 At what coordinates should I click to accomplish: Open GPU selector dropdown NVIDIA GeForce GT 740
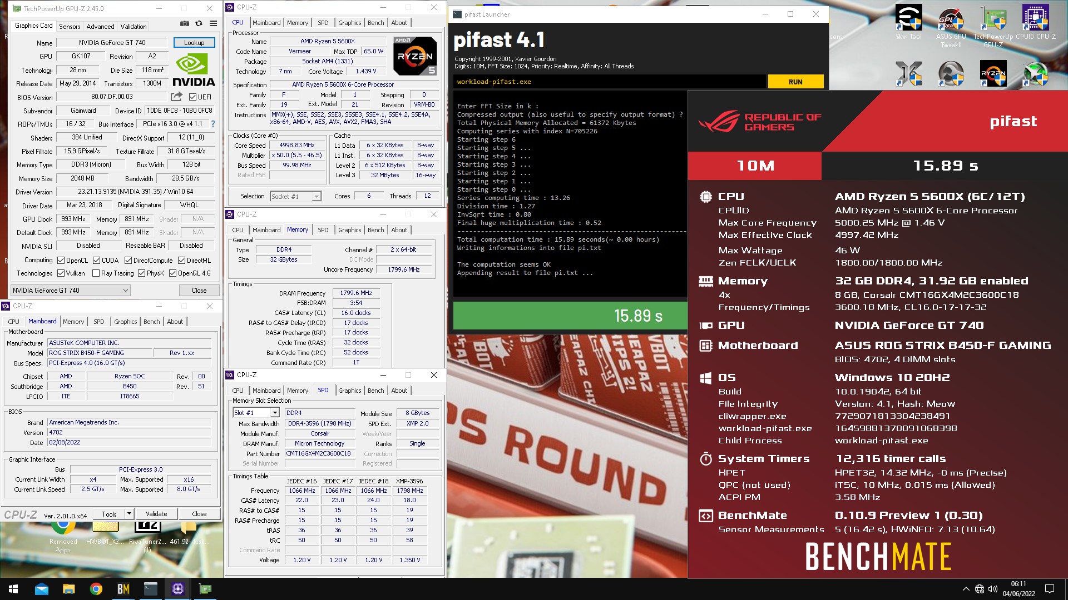click(71, 290)
